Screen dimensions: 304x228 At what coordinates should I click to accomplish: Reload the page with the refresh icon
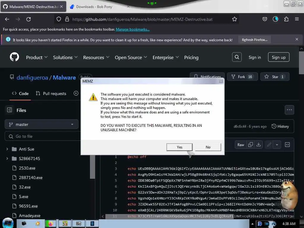tap(28, 19)
